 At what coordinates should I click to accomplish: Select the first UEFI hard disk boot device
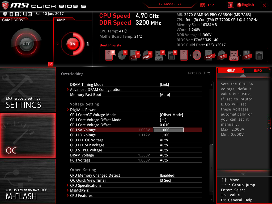(x=110, y=55)
